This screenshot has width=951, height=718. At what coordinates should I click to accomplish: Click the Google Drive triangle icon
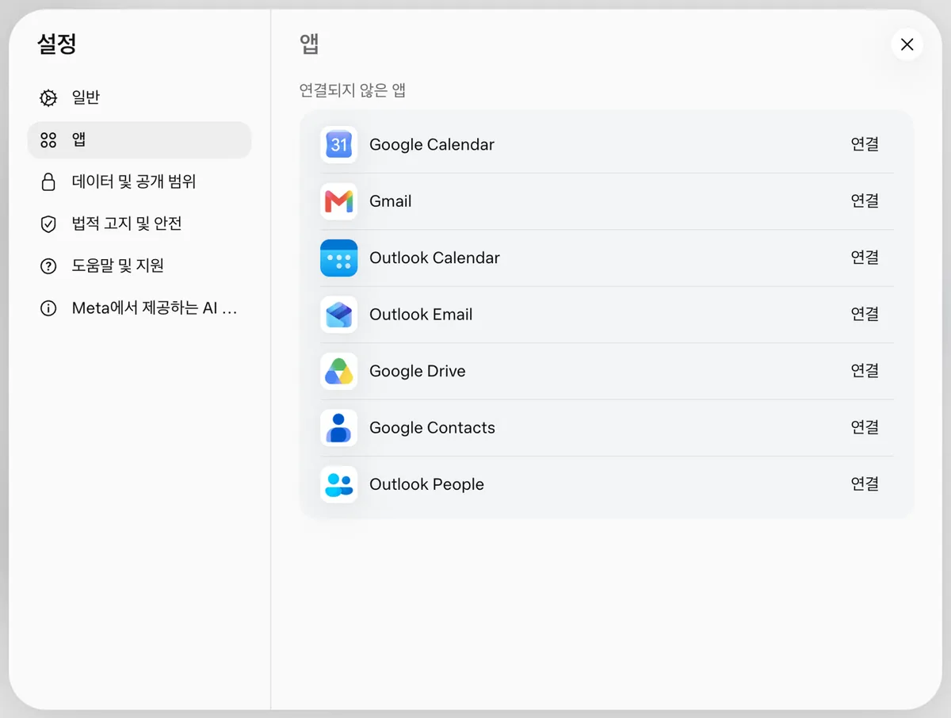339,371
